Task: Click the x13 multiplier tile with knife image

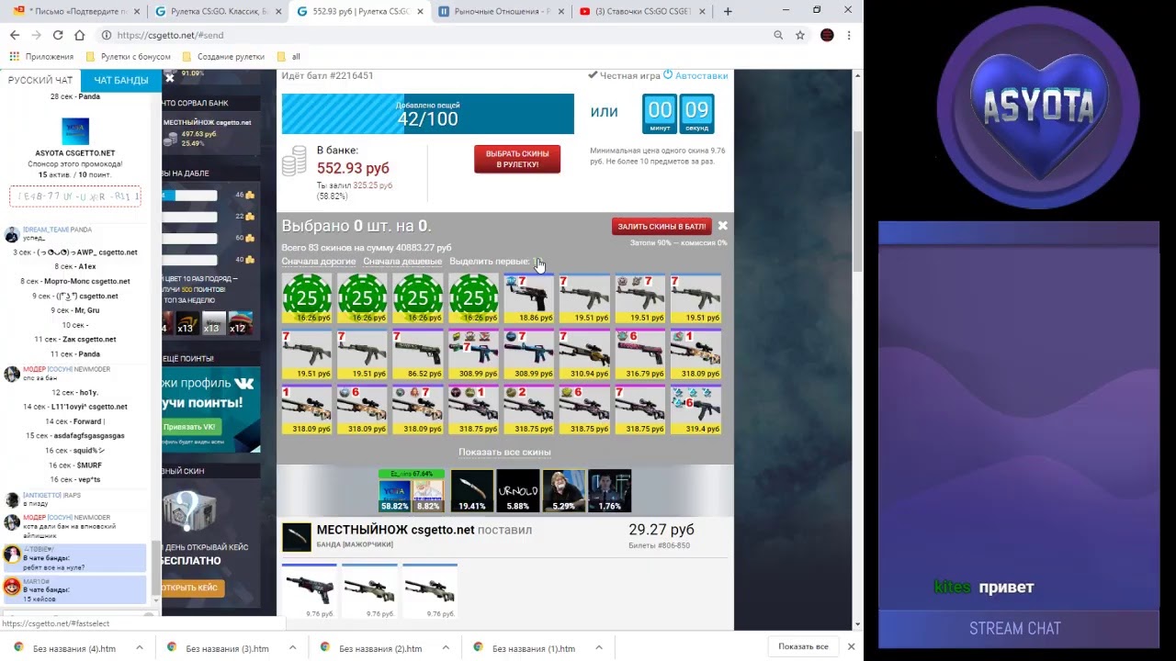Action: 187,323
